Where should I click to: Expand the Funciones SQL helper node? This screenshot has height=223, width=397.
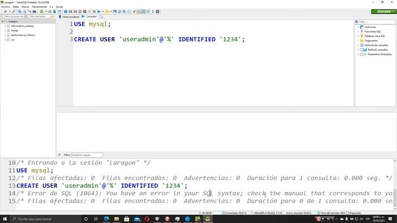358,32
